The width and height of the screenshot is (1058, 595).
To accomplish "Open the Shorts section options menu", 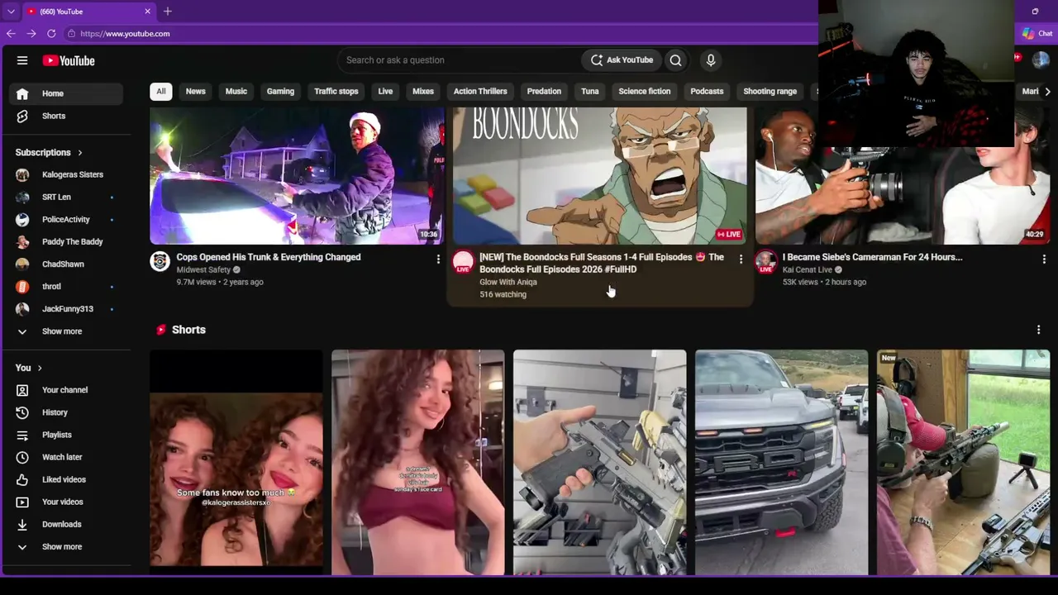I will 1038,330.
